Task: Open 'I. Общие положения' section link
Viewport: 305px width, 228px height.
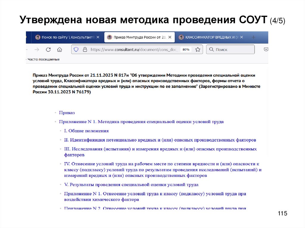Action: coord(86,131)
